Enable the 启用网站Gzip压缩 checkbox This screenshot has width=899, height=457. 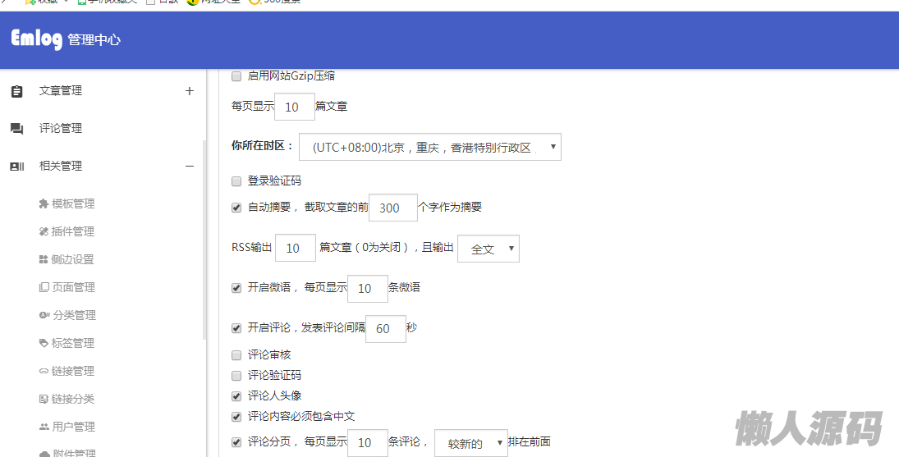click(x=236, y=76)
